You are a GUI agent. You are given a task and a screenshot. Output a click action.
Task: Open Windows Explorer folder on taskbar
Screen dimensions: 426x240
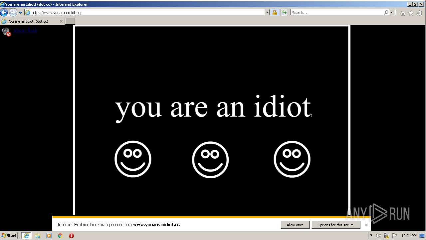[x=38, y=236]
